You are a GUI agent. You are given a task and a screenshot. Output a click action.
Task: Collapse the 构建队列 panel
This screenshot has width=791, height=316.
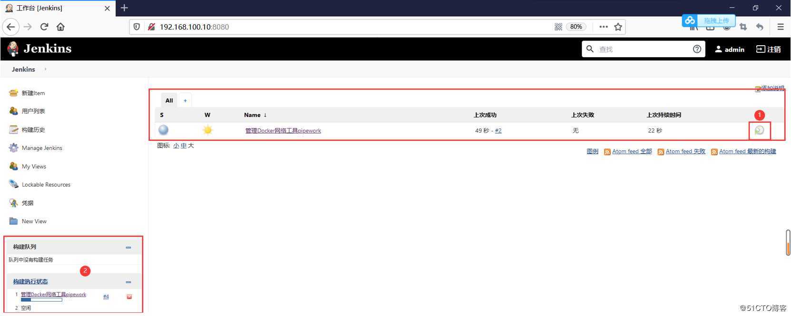128,247
